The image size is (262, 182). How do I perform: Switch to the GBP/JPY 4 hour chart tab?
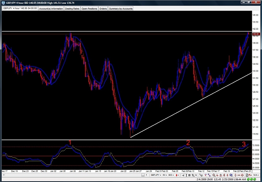tap(20, 8)
